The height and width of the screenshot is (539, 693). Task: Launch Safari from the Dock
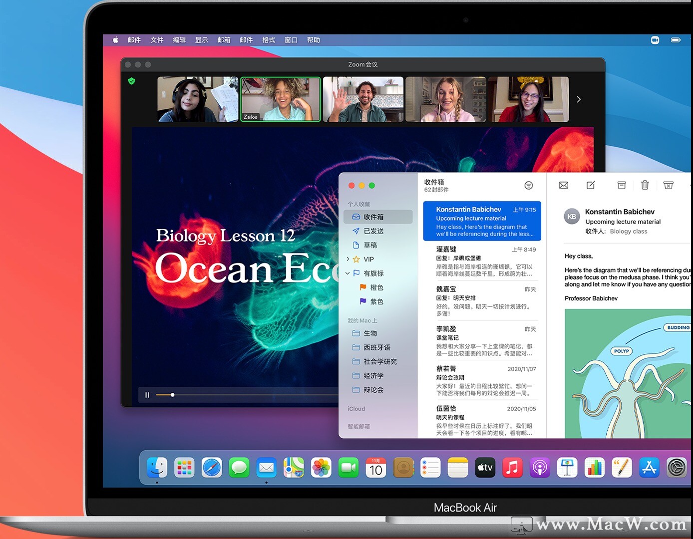[212, 468]
